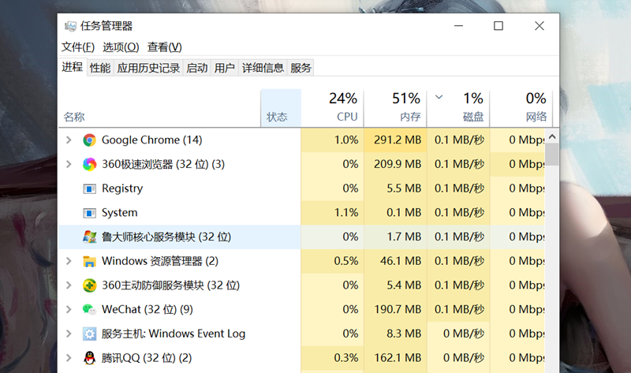This screenshot has height=373, width=631.
Task: Expand the Windows 资源管理器 (2) group
Action: [x=69, y=261]
